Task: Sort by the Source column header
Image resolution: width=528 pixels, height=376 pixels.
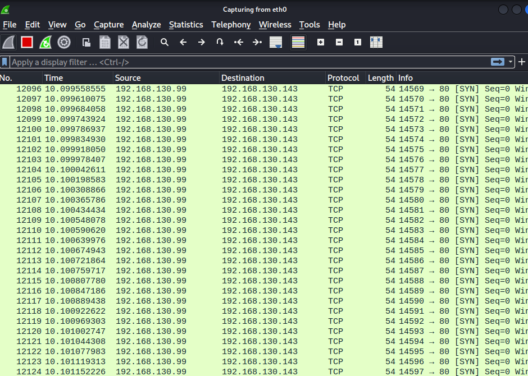Action: 166,78
